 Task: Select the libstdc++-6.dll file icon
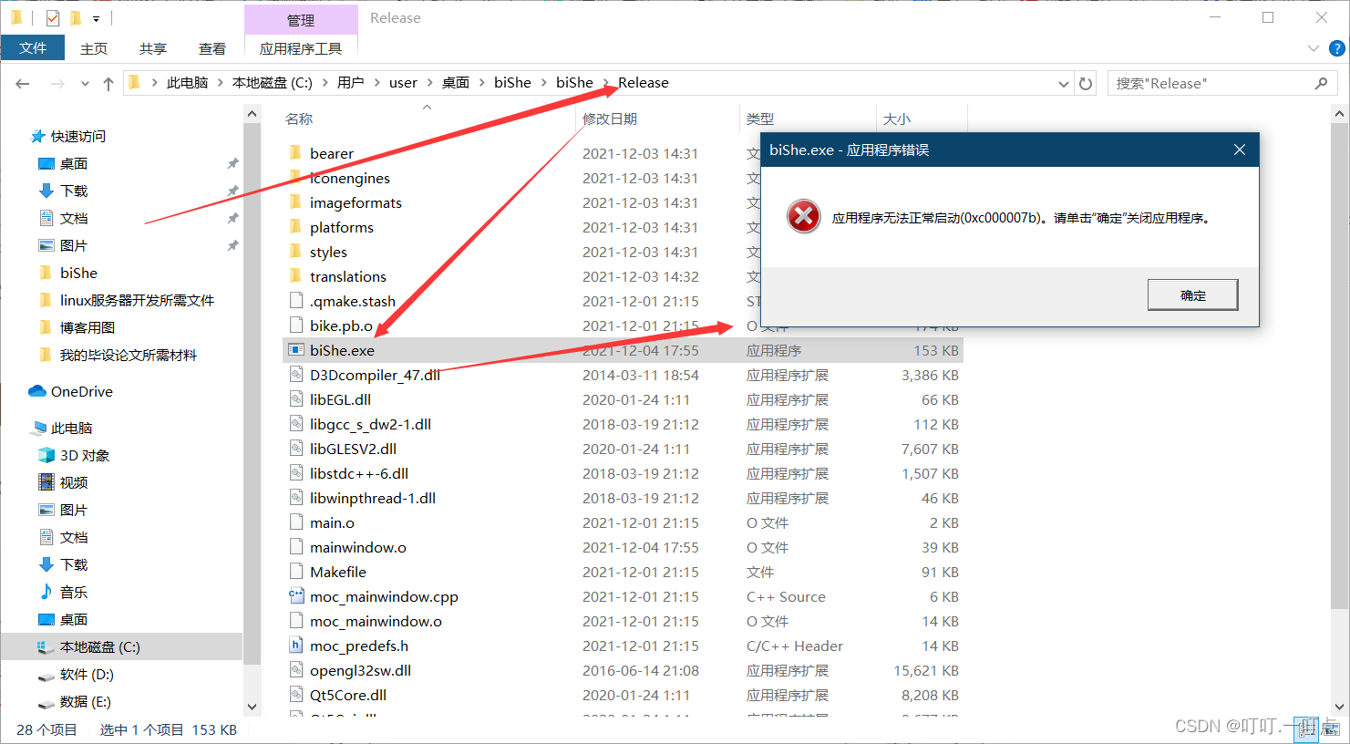tap(295, 473)
